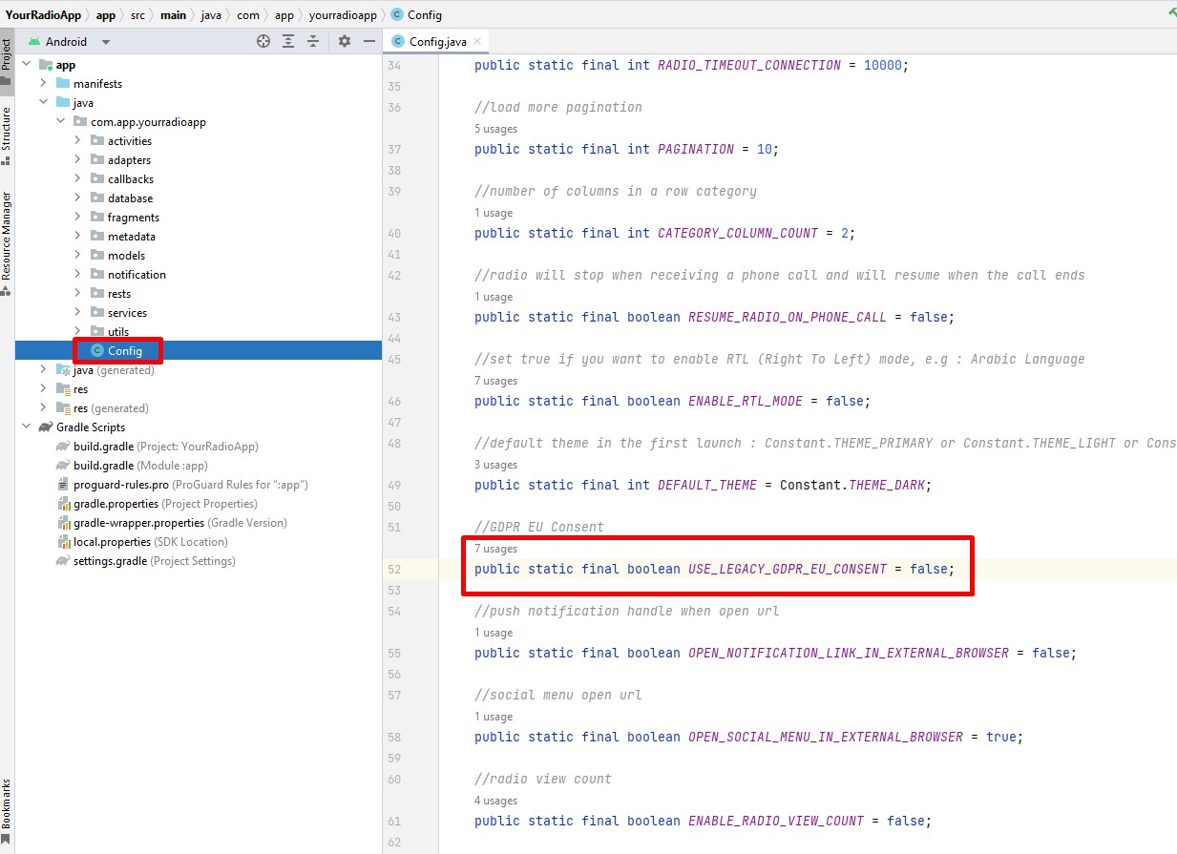Screen dimensions: 1177x854
Task: Click 'src' in breadcrumb path
Action: tap(138, 14)
